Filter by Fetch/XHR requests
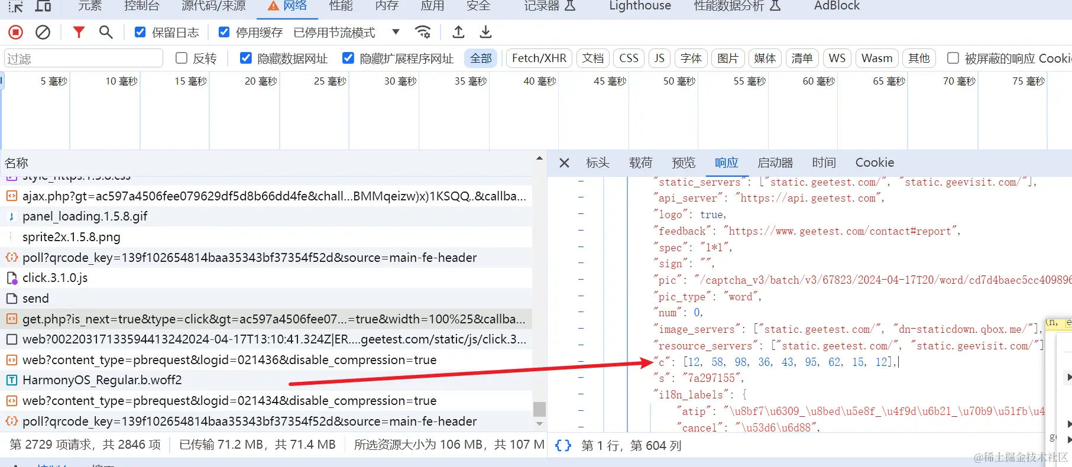Screen dimensions: 1072x467 click(x=539, y=58)
